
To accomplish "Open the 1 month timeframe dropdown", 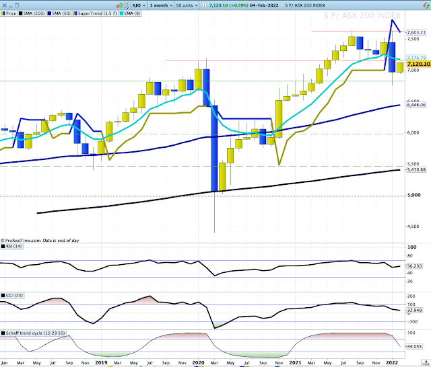I will (x=161, y=5).
